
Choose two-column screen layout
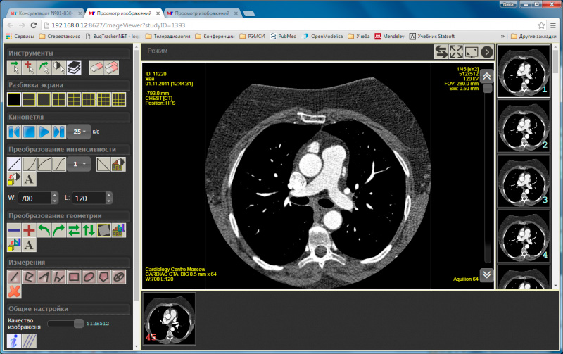click(44, 99)
